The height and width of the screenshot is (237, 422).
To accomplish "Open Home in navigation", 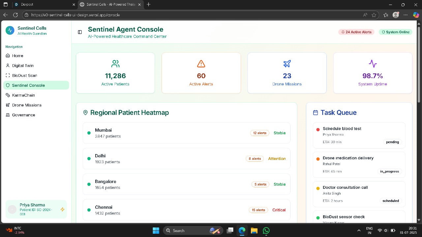I will (36, 56).
